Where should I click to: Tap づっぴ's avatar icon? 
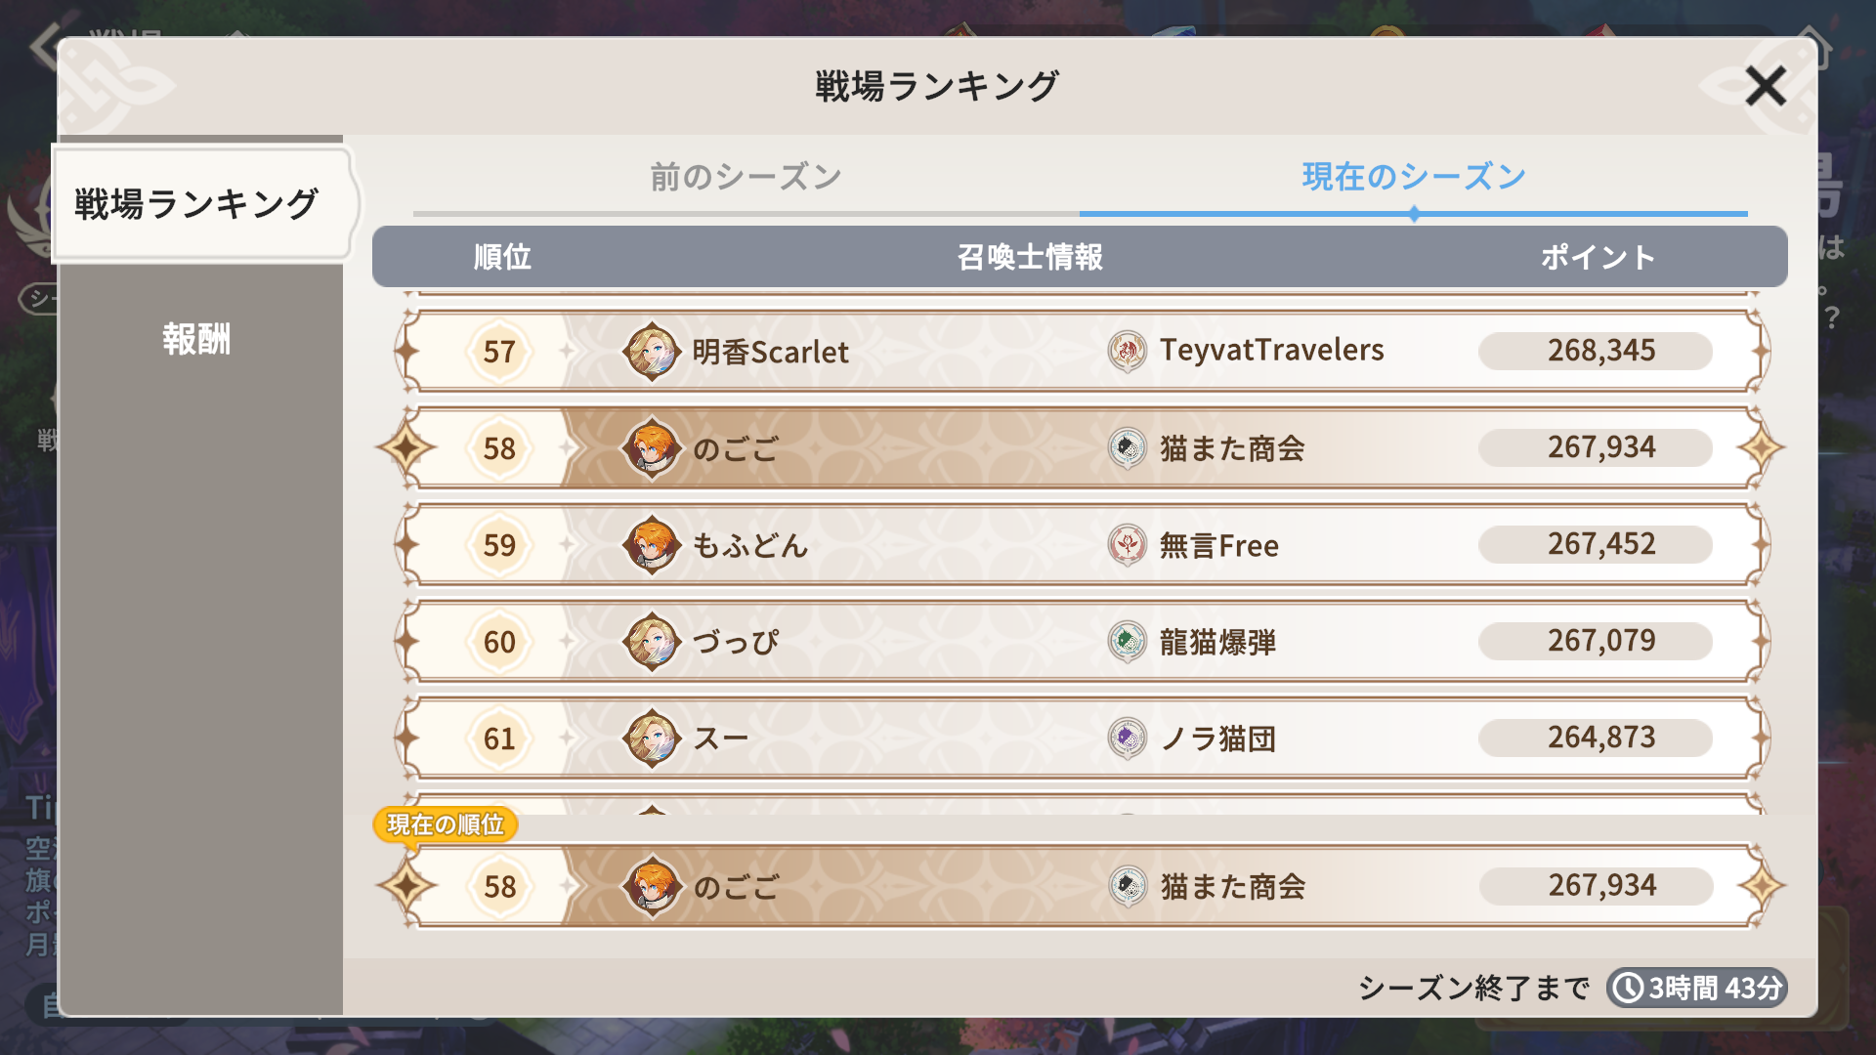coord(652,641)
